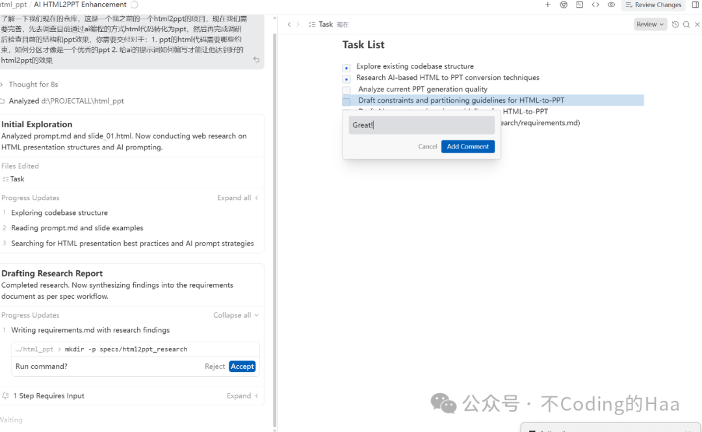Toggle the side panel layout icon
The image size is (702, 432).
tap(695, 5)
